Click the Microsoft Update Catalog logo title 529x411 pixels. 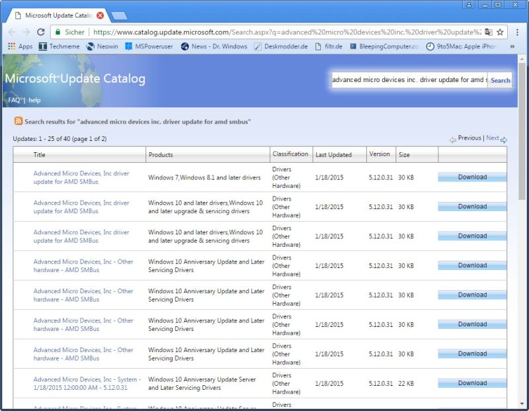75,78
